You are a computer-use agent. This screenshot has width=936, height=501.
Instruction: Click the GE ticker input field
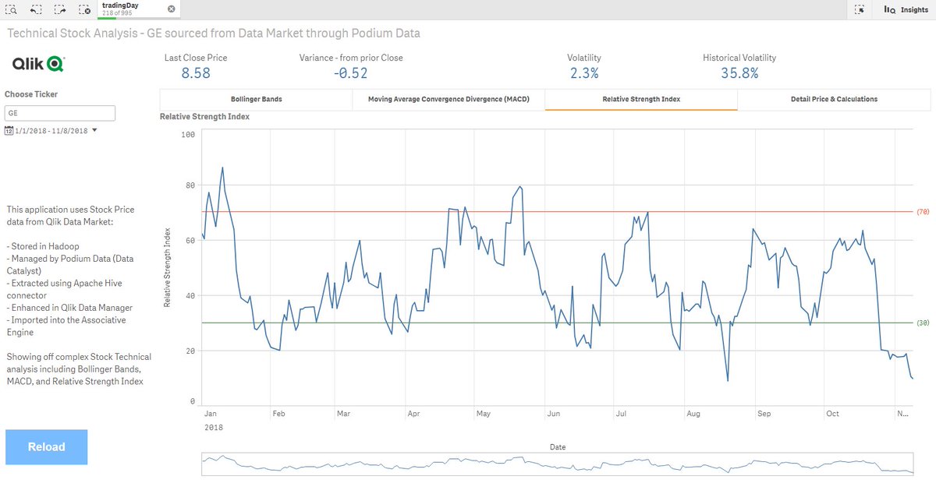pos(60,113)
